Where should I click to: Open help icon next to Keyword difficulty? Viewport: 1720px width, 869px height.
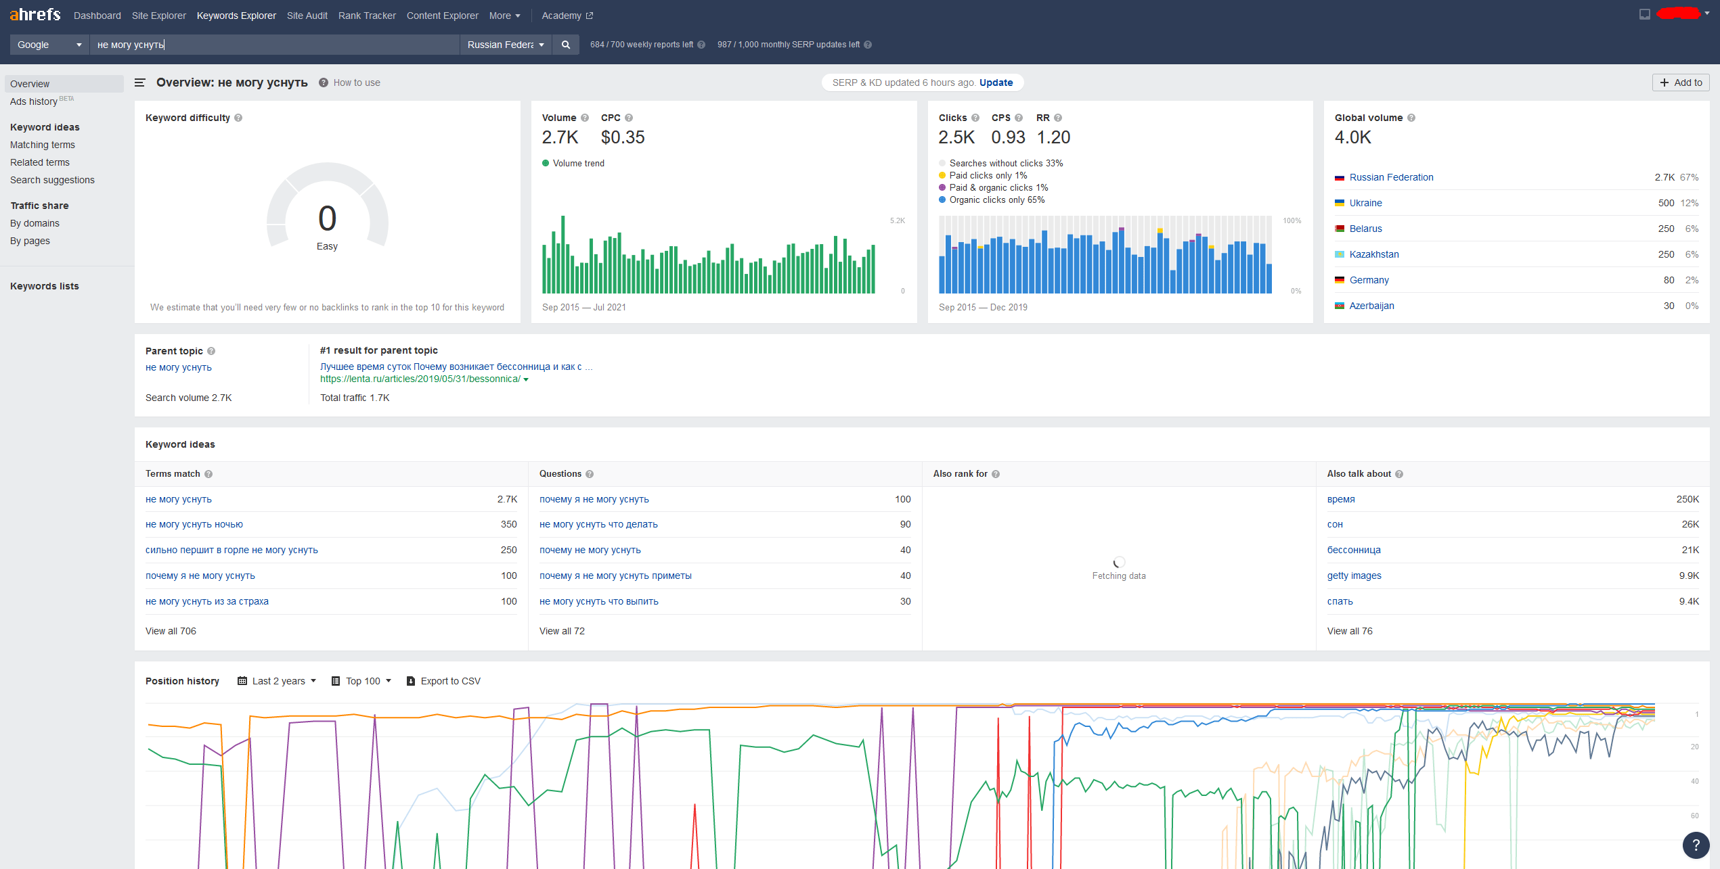238,118
